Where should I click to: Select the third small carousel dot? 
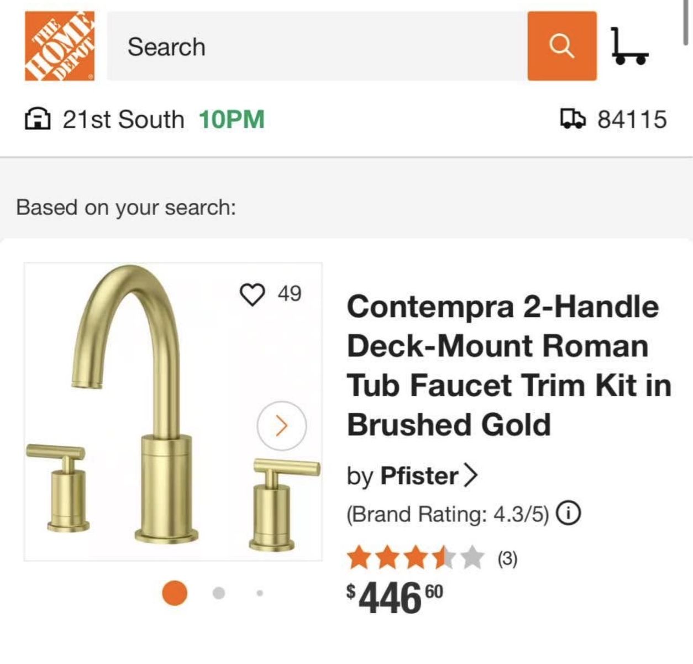(259, 593)
